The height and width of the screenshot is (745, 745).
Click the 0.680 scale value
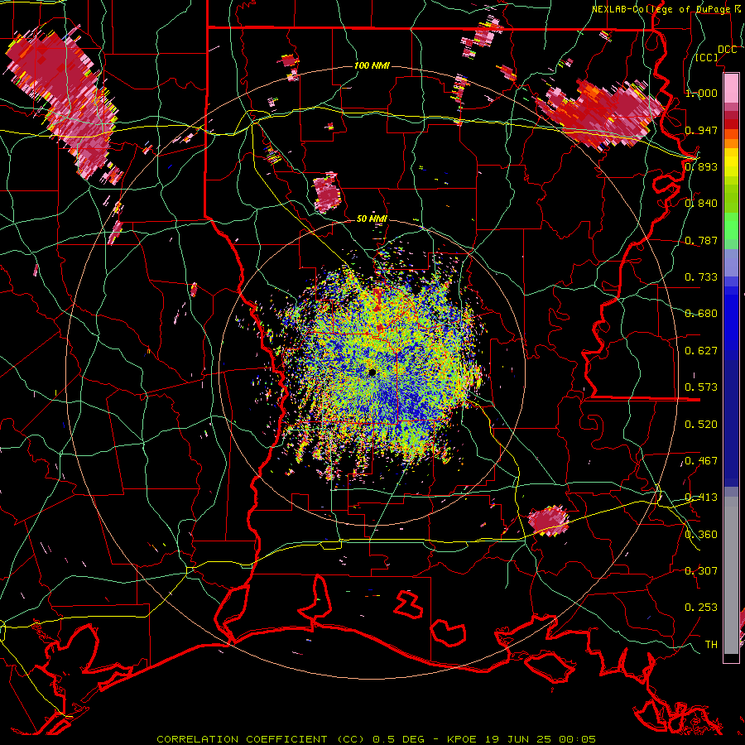pos(701,314)
